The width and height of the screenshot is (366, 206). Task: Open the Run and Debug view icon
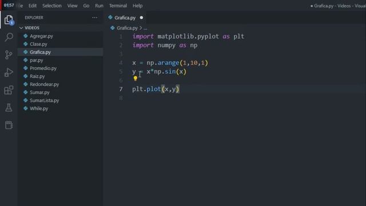point(9,73)
